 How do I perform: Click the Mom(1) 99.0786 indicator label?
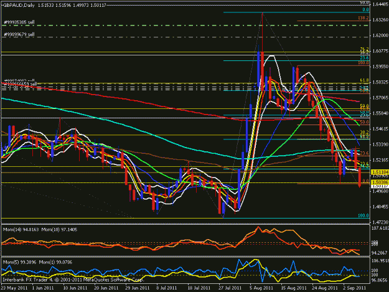(55, 262)
